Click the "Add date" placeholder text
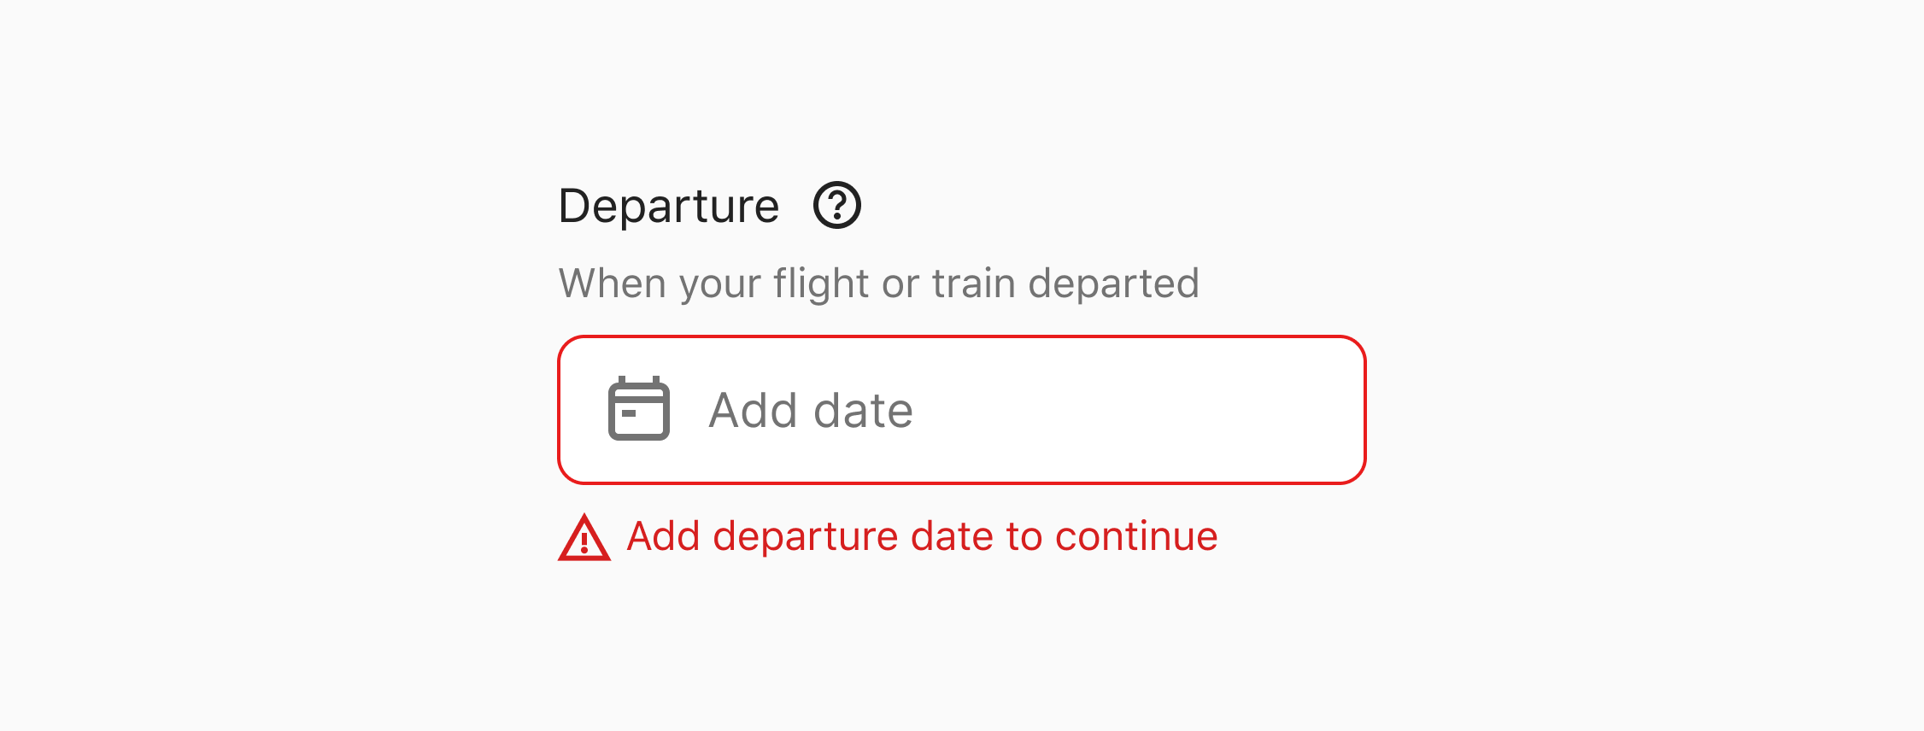 click(x=811, y=411)
